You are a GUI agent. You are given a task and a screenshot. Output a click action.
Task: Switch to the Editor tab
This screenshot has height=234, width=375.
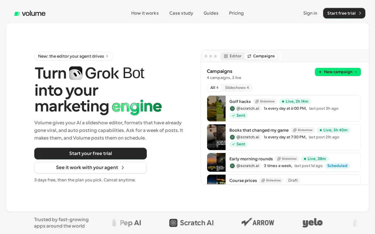click(233, 56)
